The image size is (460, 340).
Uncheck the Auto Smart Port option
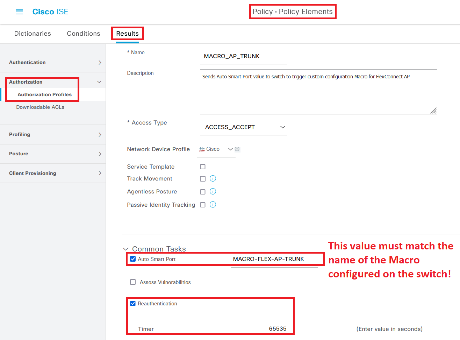pos(133,259)
